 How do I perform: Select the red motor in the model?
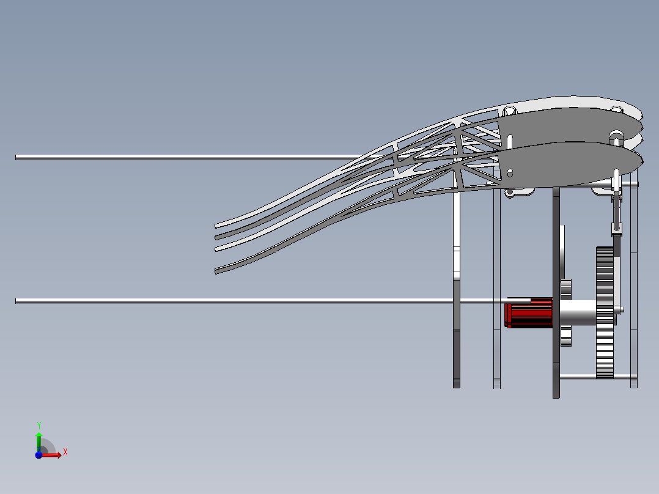coord(529,313)
